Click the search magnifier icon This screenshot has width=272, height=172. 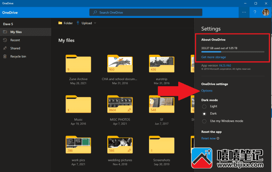click(95, 12)
